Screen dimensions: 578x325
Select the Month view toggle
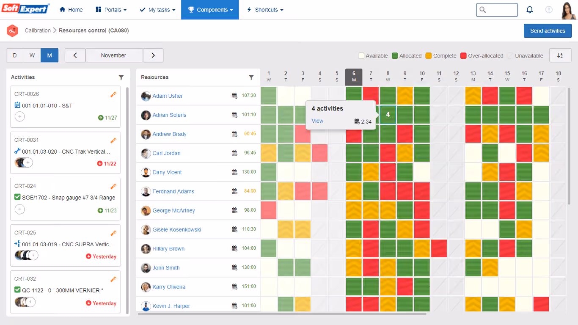tap(50, 55)
